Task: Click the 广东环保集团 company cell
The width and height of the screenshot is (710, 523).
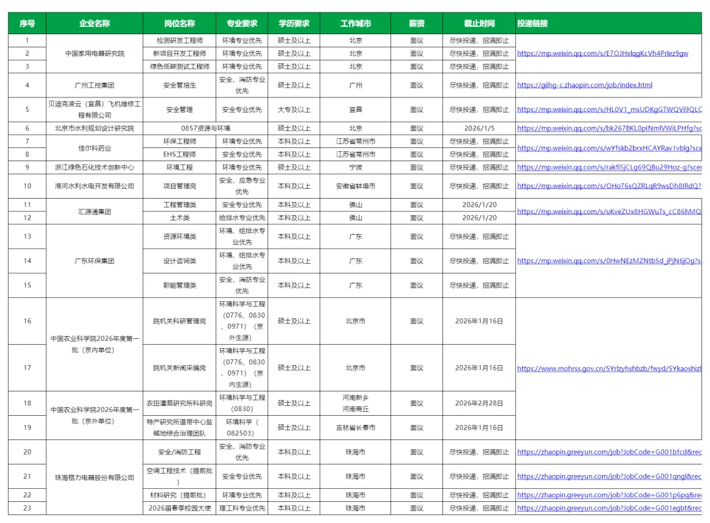Action: coord(95,261)
